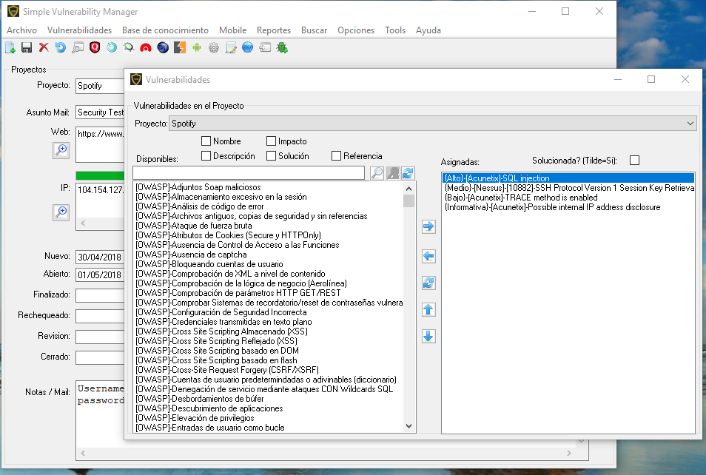This screenshot has width=706, height=475.
Task: Click the search magnifier beside Disponibles filter
Action: [377, 173]
